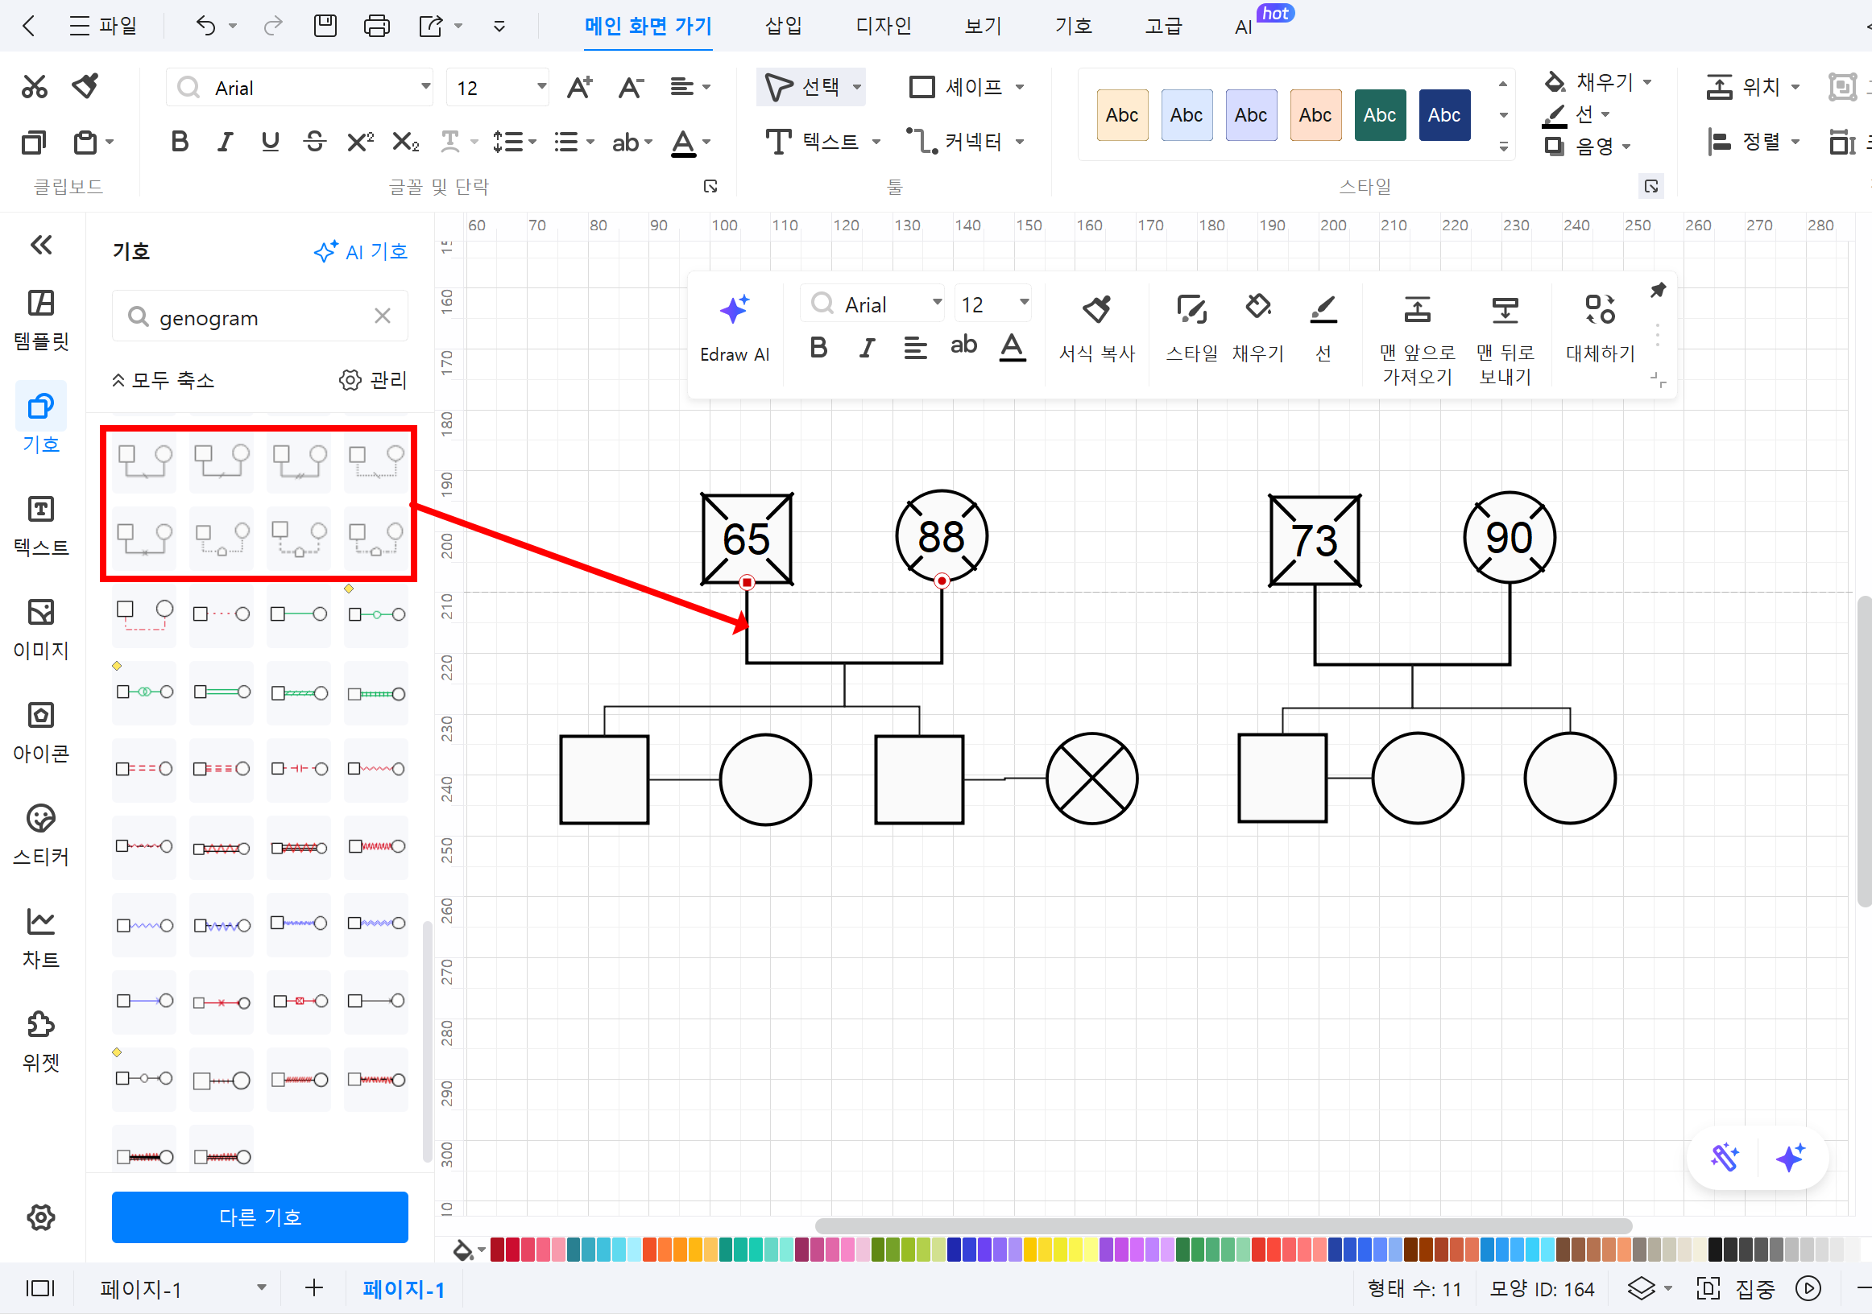Image resolution: width=1872 pixels, height=1314 pixels.
Task: Click the Bring to Front icon
Action: coord(1416,311)
